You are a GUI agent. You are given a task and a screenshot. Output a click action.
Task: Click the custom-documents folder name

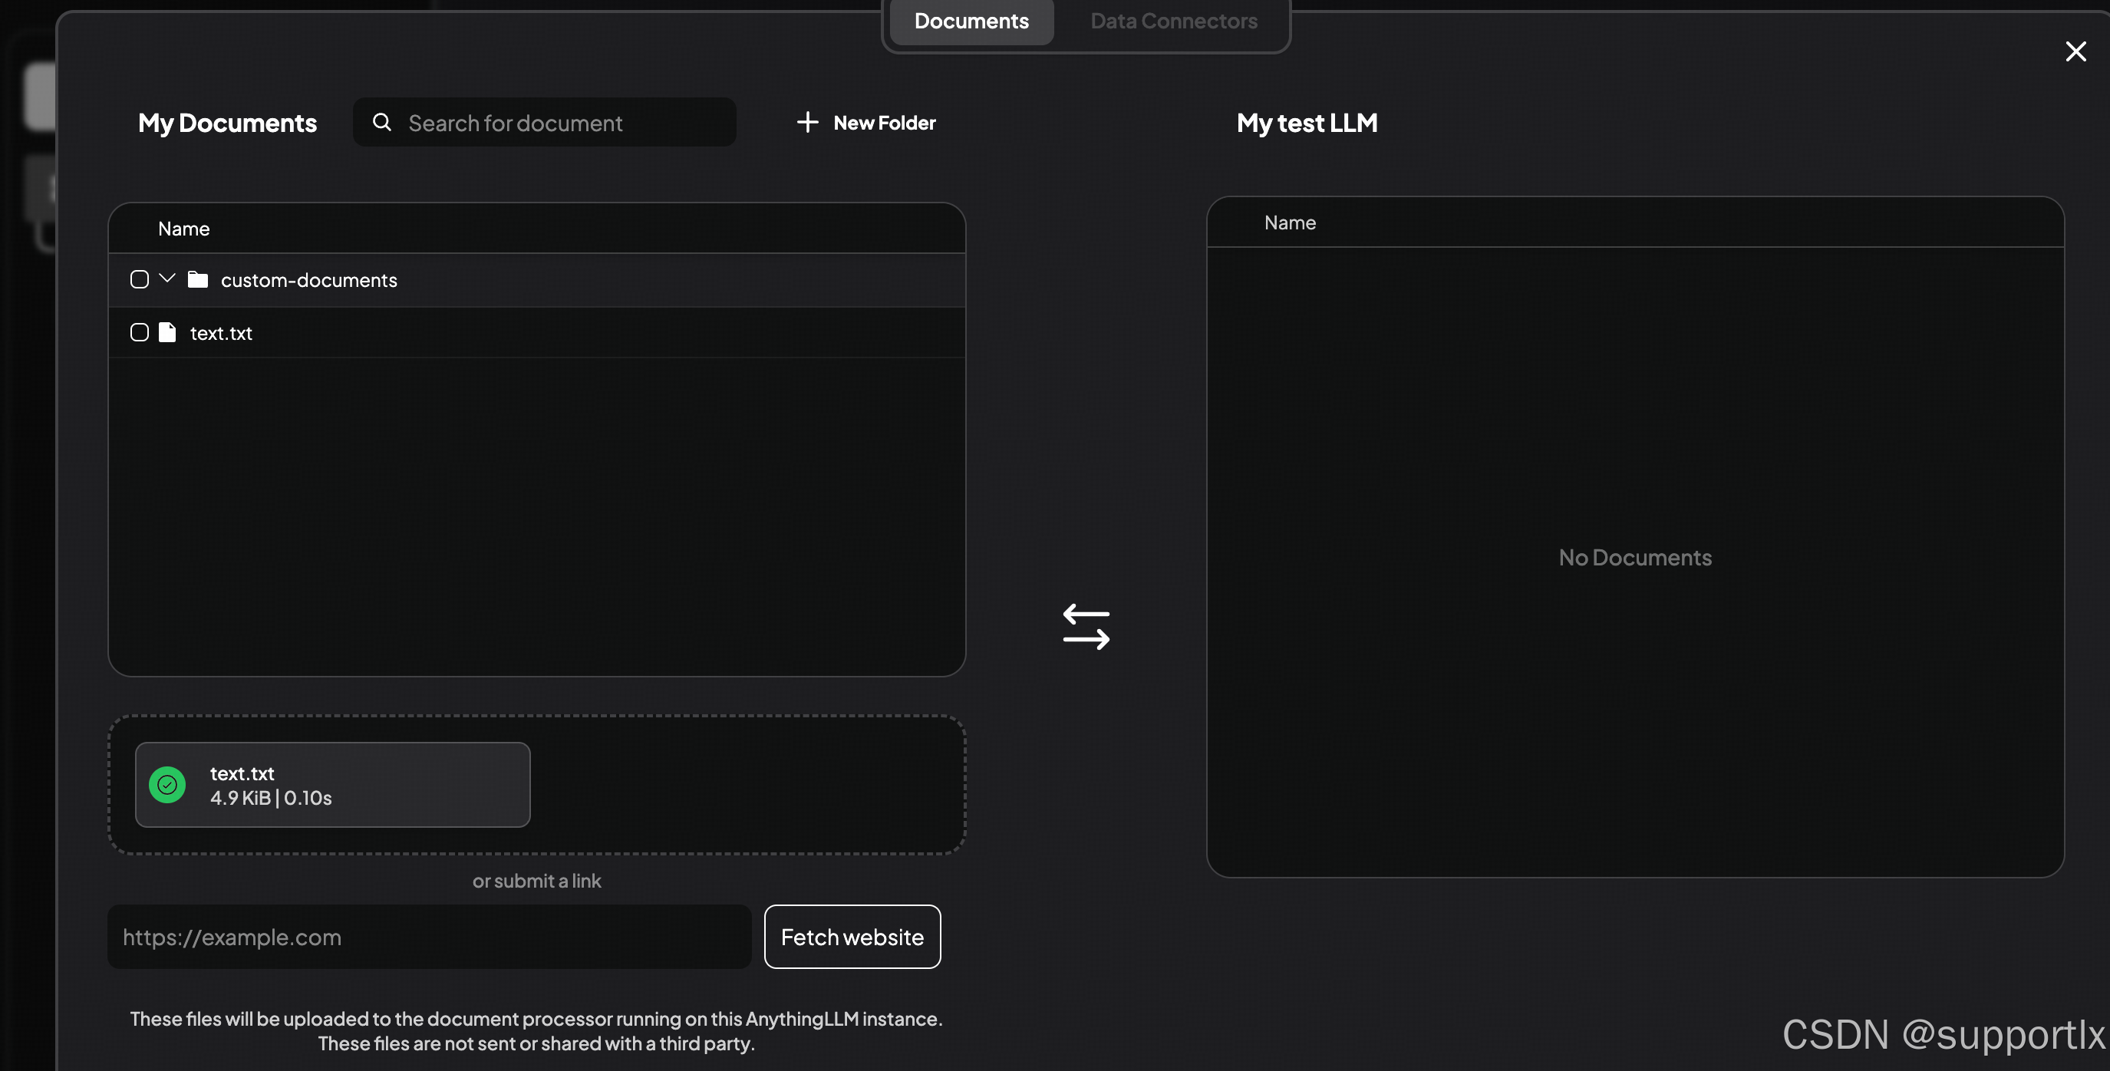coord(308,280)
